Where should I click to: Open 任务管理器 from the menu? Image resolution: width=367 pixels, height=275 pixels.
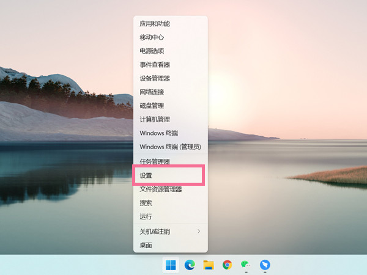pos(154,161)
